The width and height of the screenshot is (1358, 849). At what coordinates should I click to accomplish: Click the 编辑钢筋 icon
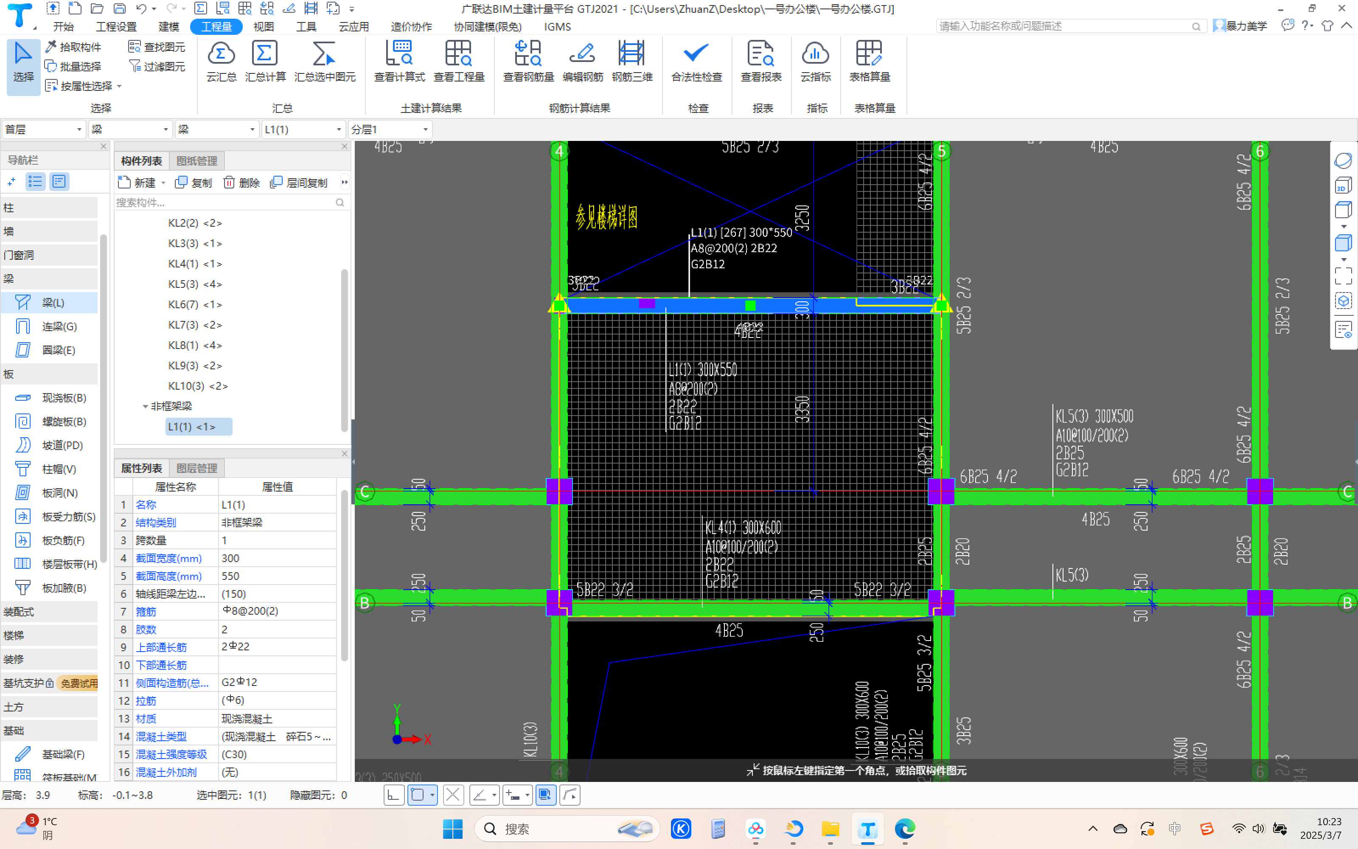[583, 62]
